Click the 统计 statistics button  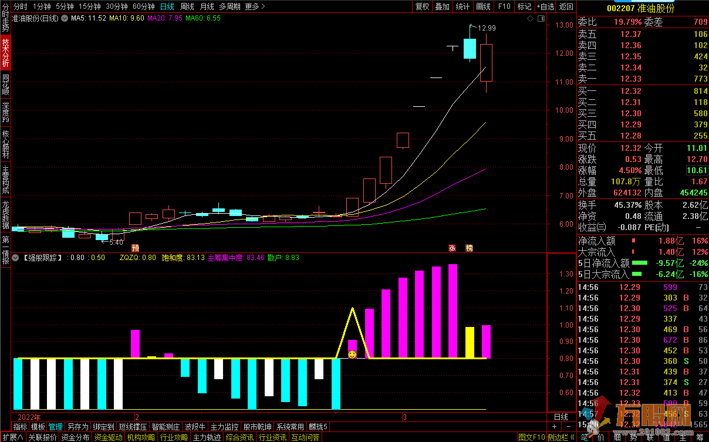(x=462, y=6)
